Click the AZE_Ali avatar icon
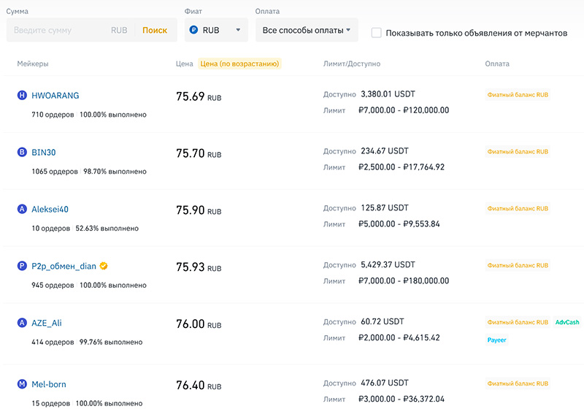The width and height of the screenshot is (584, 409). pyautogui.click(x=22, y=323)
